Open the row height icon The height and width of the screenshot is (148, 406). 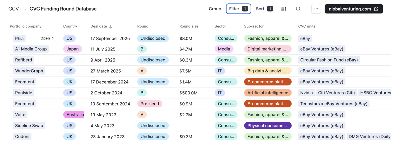[x=284, y=9]
